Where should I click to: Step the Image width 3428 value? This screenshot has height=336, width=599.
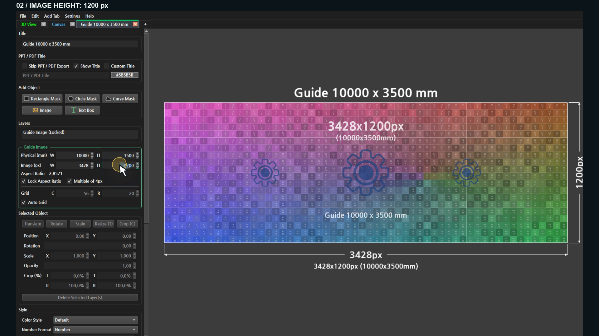point(92,165)
